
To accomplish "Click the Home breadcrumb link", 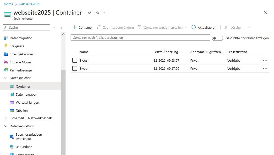I will (9, 4).
